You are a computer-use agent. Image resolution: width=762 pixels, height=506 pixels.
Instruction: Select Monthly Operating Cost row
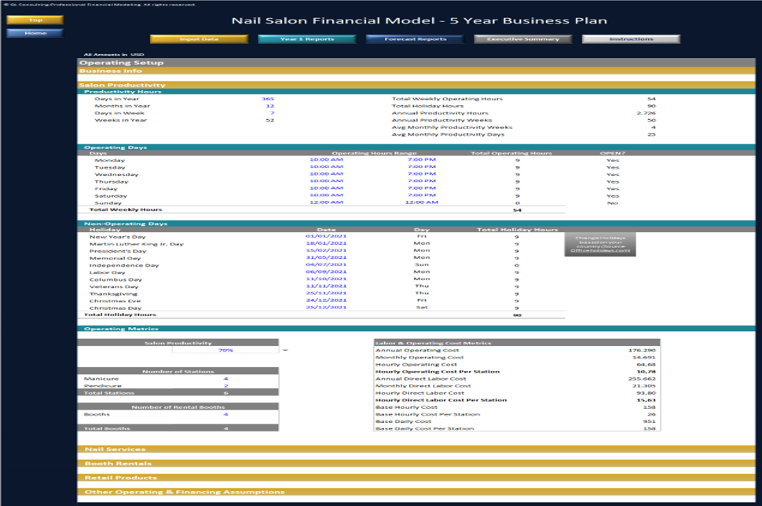(517, 358)
